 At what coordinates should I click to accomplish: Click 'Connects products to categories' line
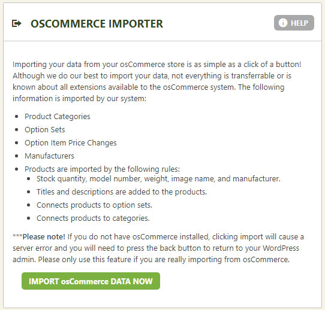(93, 218)
